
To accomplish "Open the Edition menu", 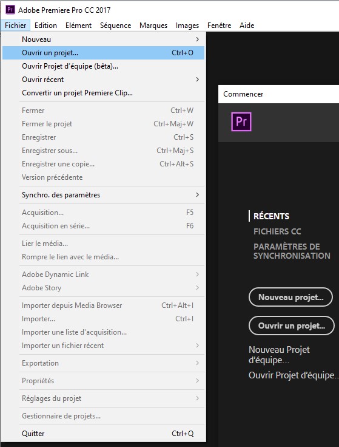I will [x=45, y=26].
